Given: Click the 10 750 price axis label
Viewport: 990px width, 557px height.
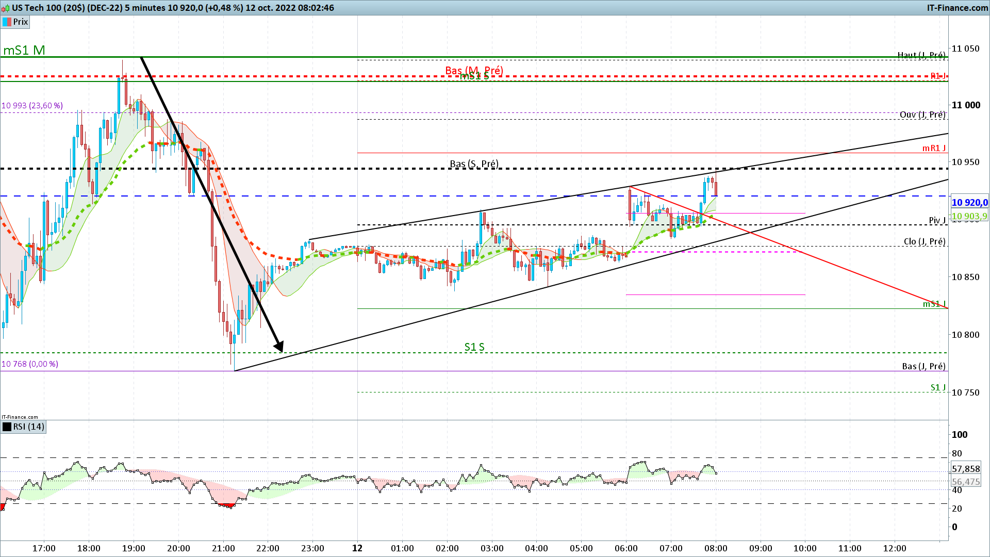Looking at the screenshot, I should tap(965, 392).
